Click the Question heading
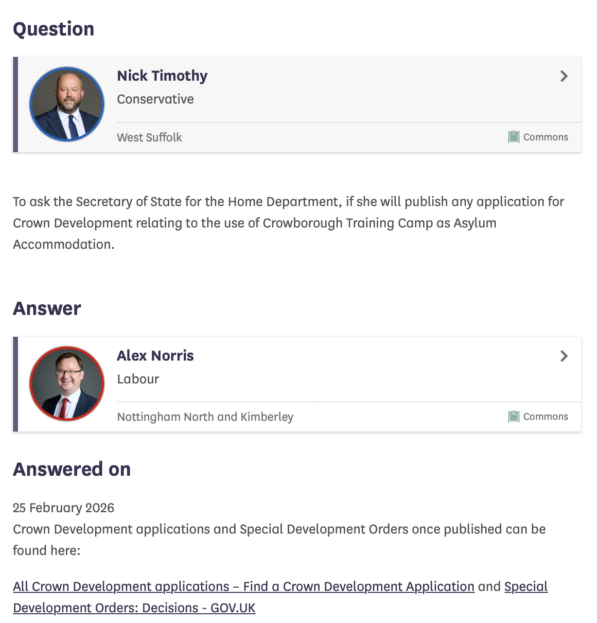The image size is (597, 623). (x=53, y=29)
